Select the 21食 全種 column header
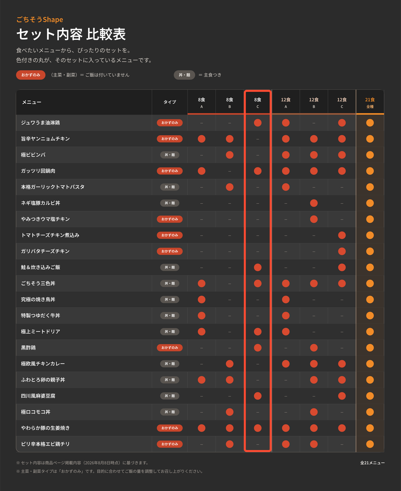The width and height of the screenshot is (401, 491). (370, 102)
